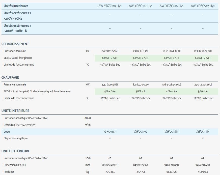
Task: Select the UNITÉ INTÉRIEURE section heading
Action: 15,111
